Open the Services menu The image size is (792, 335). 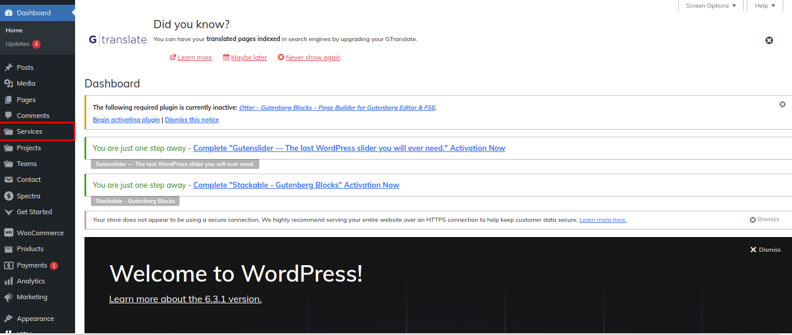click(x=38, y=131)
